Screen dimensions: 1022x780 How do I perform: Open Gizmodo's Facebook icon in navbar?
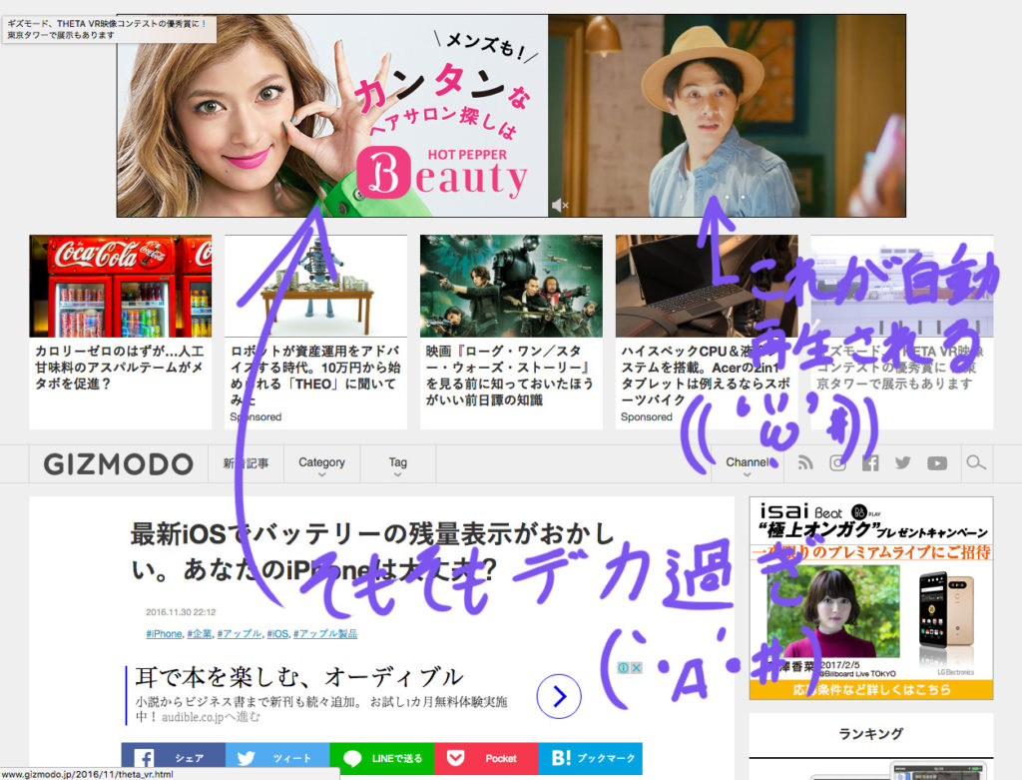coord(870,463)
